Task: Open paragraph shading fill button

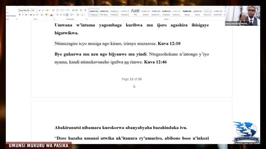Action: 78,15
